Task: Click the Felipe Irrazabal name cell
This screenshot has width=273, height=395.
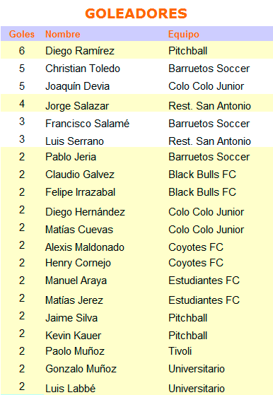Action: pyautogui.click(x=81, y=192)
